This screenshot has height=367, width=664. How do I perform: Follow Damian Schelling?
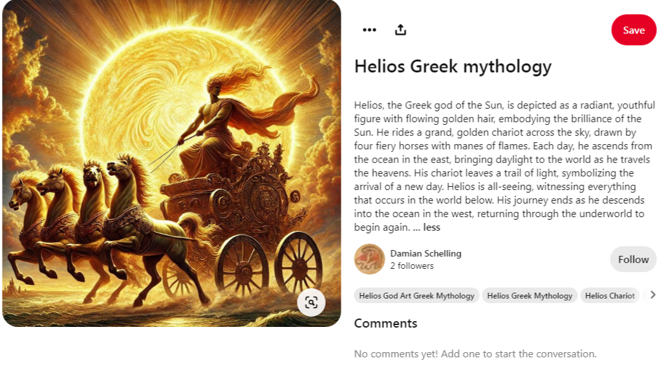(633, 259)
